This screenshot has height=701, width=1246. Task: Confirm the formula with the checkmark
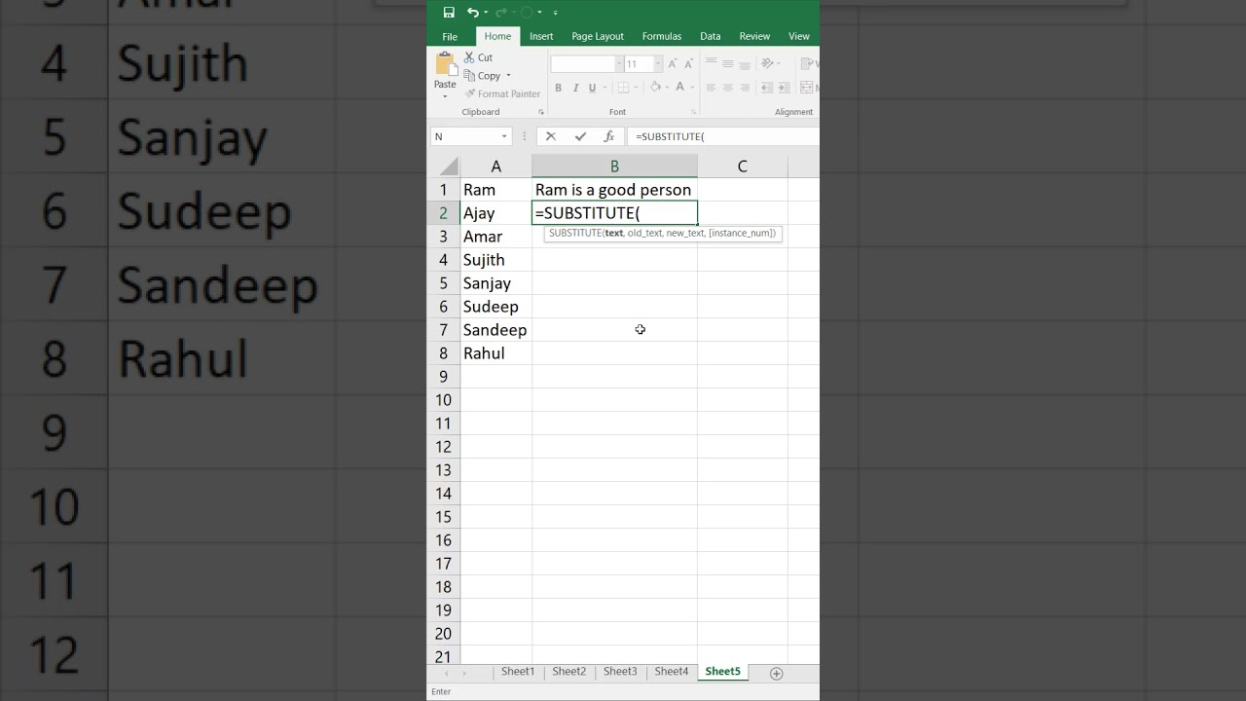click(580, 136)
